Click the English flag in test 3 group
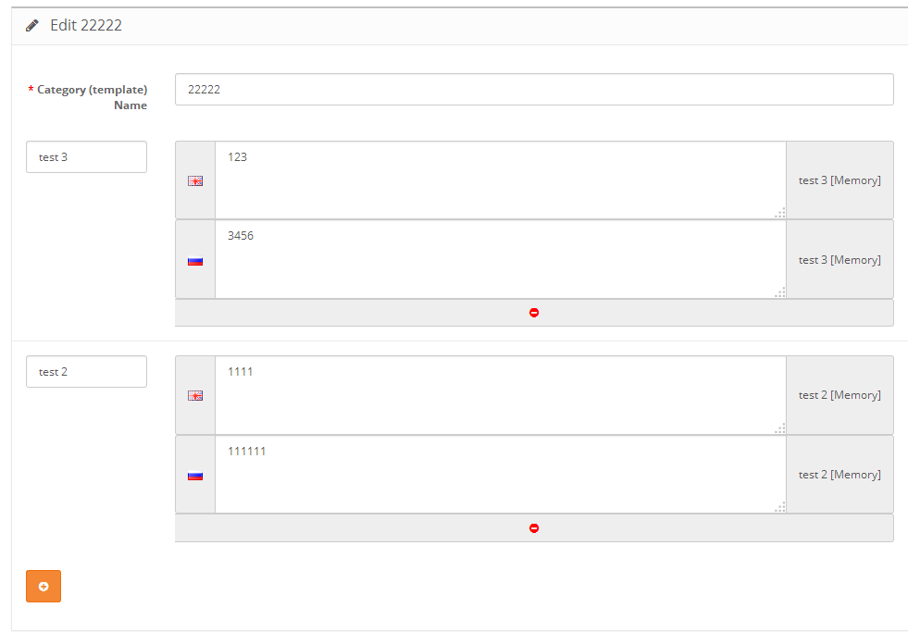The image size is (908, 632). (x=195, y=181)
